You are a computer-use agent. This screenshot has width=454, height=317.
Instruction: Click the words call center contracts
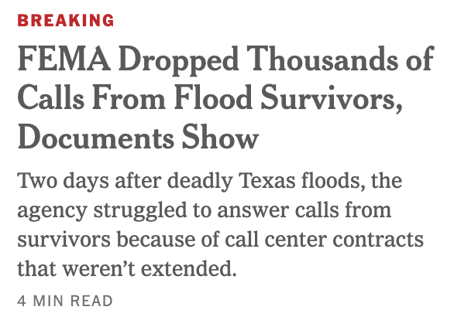325,240
